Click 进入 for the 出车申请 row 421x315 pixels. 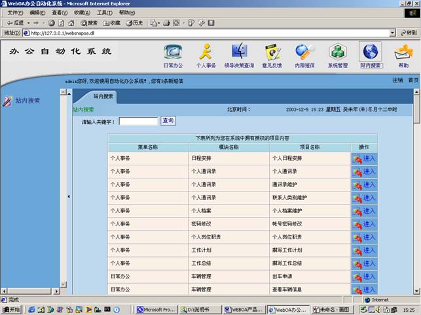[364, 276]
